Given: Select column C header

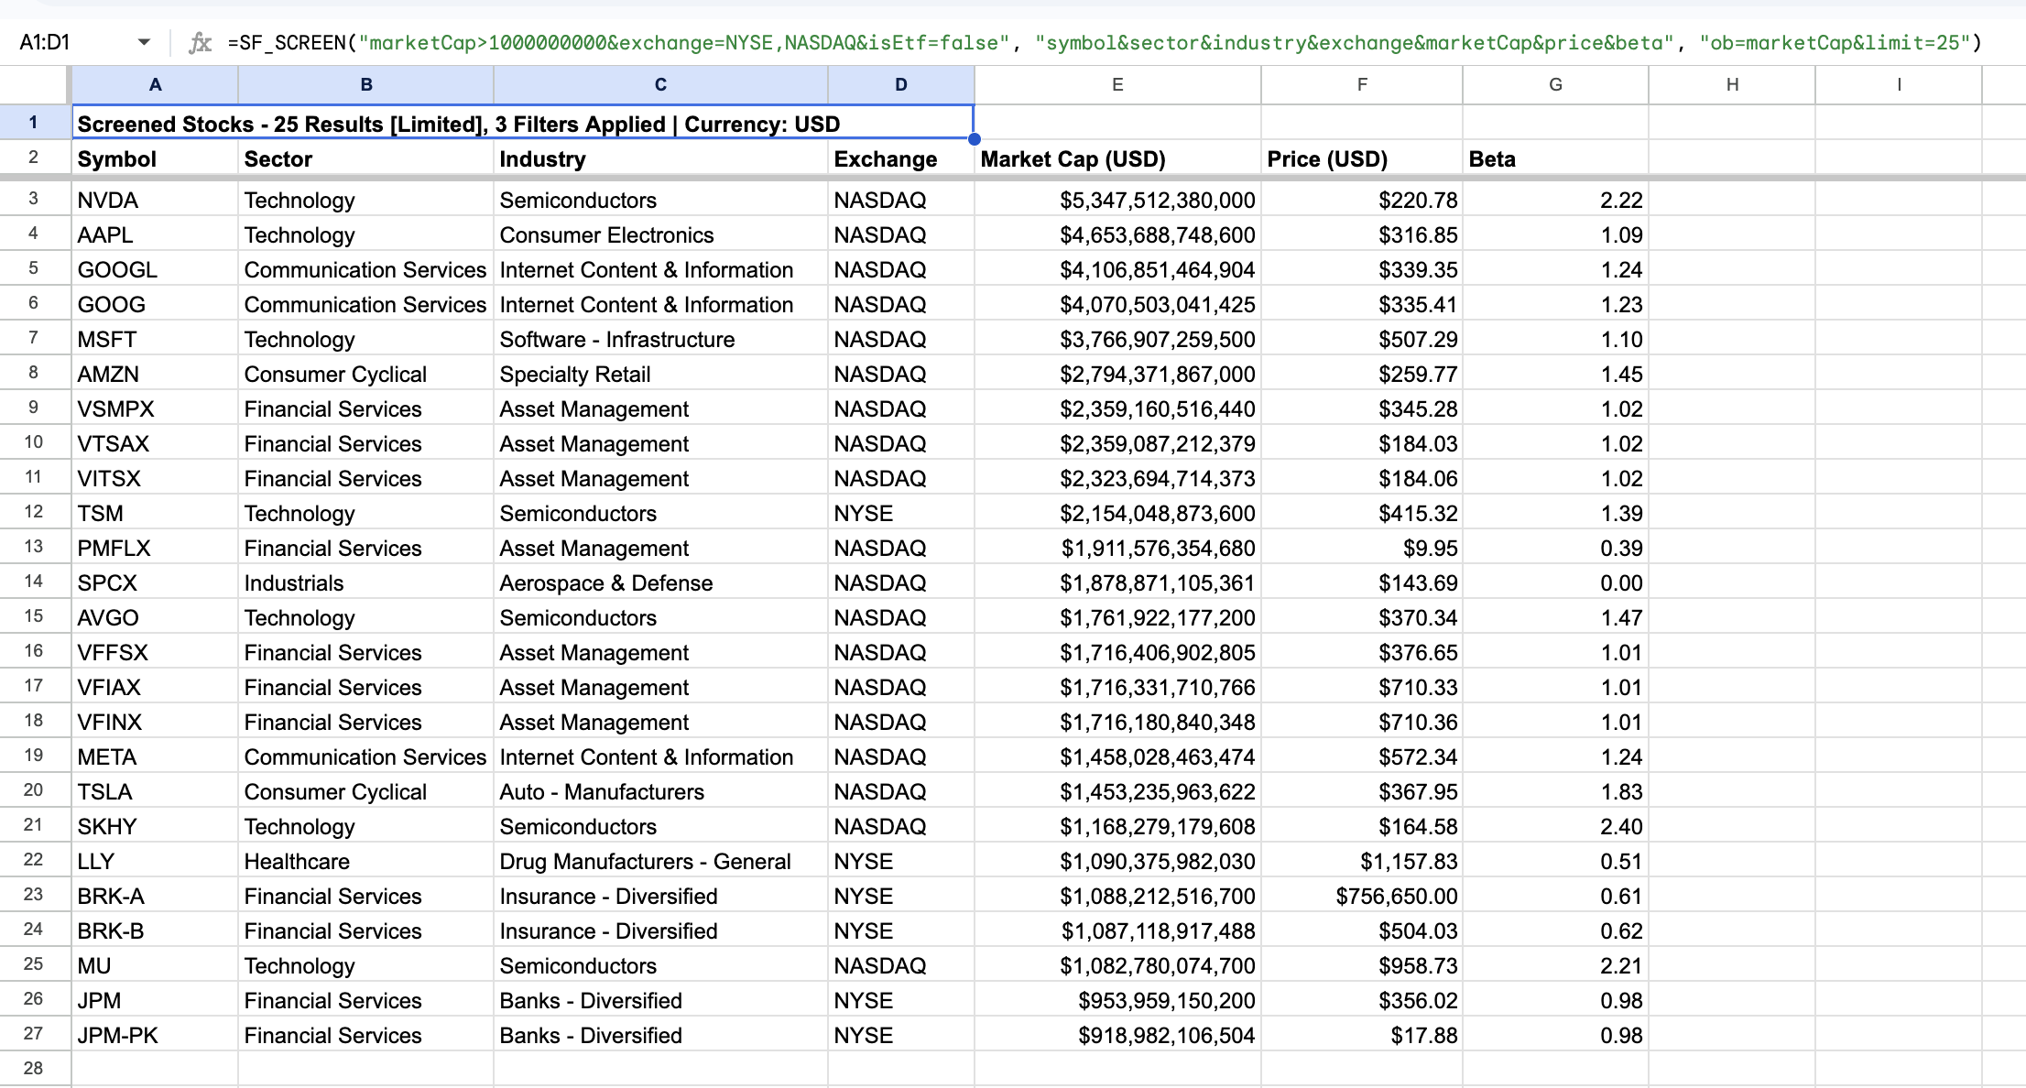Looking at the screenshot, I should (660, 84).
